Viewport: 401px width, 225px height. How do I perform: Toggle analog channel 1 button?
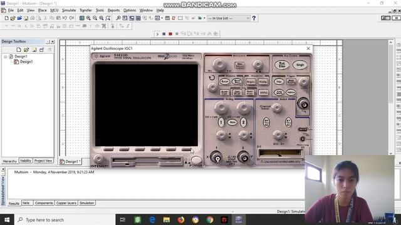click(221, 122)
